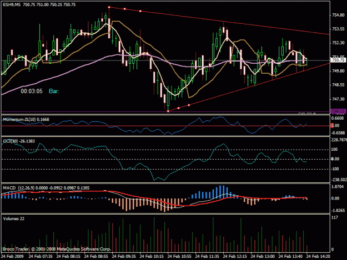347x260 pixels.
Task: Click the 24 Feb 14:20 time label
Action: click(x=318, y=257)
